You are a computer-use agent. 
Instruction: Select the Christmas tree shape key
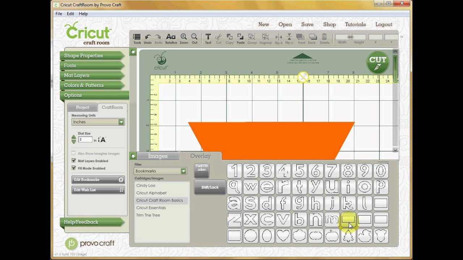click(x=348, y=235)
